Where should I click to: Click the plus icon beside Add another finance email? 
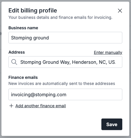tap(11, 106)
